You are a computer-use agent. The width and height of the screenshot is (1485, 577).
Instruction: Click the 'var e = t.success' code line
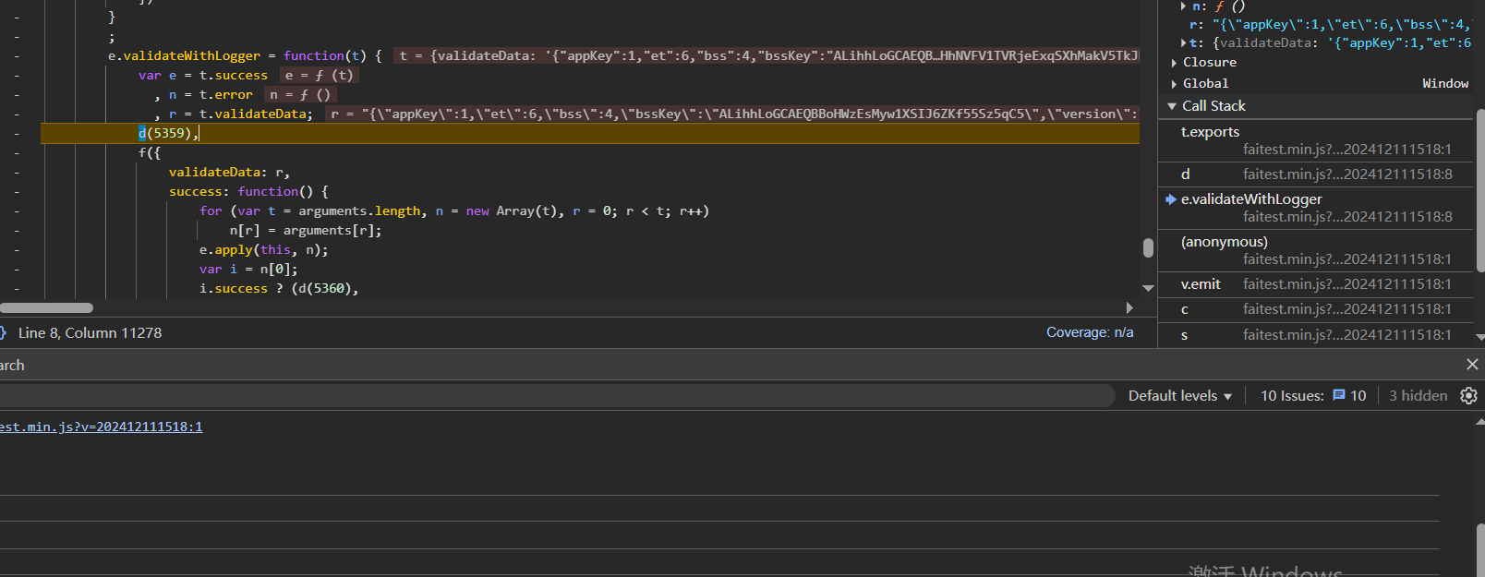tap(203, 75)
